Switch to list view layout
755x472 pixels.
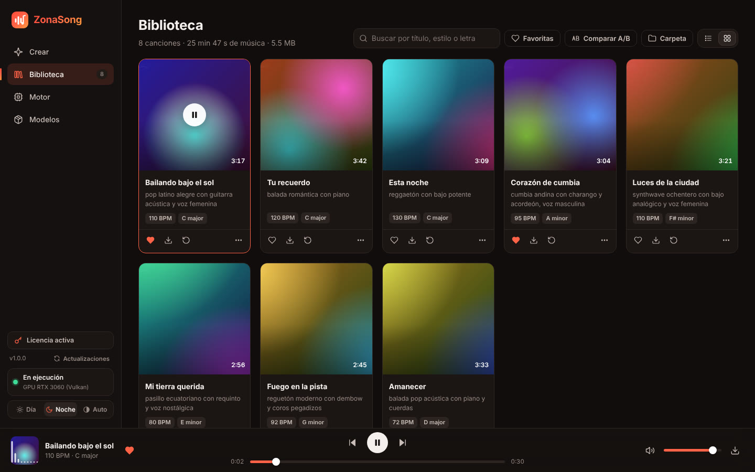coord(708,38)
